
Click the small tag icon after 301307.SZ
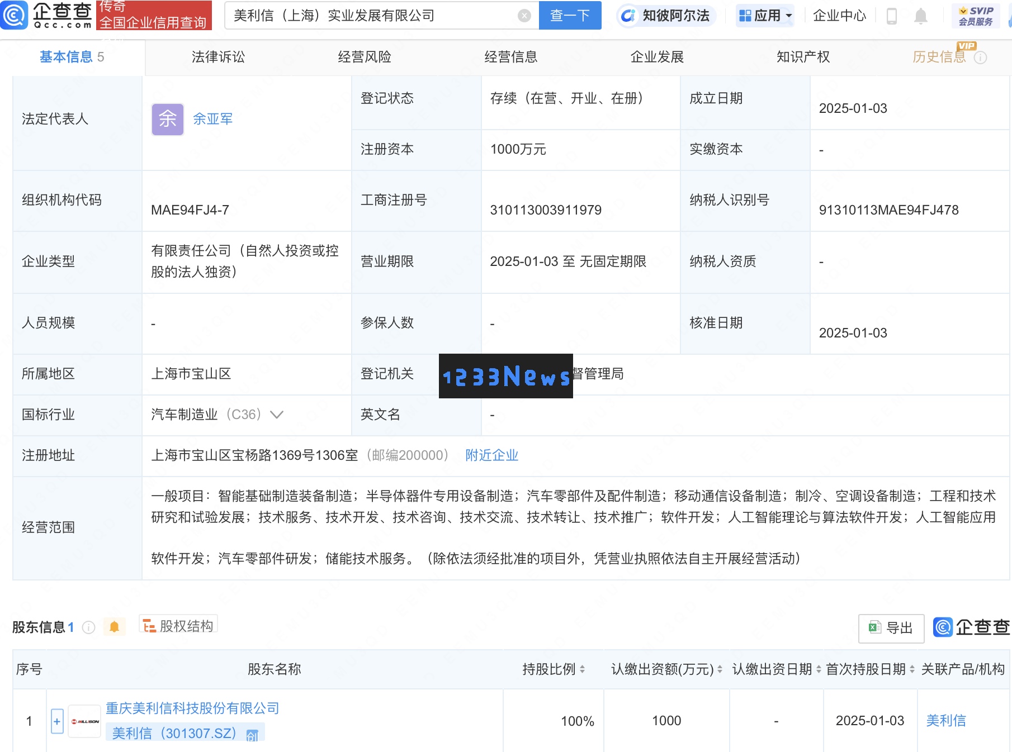(252, 735)
